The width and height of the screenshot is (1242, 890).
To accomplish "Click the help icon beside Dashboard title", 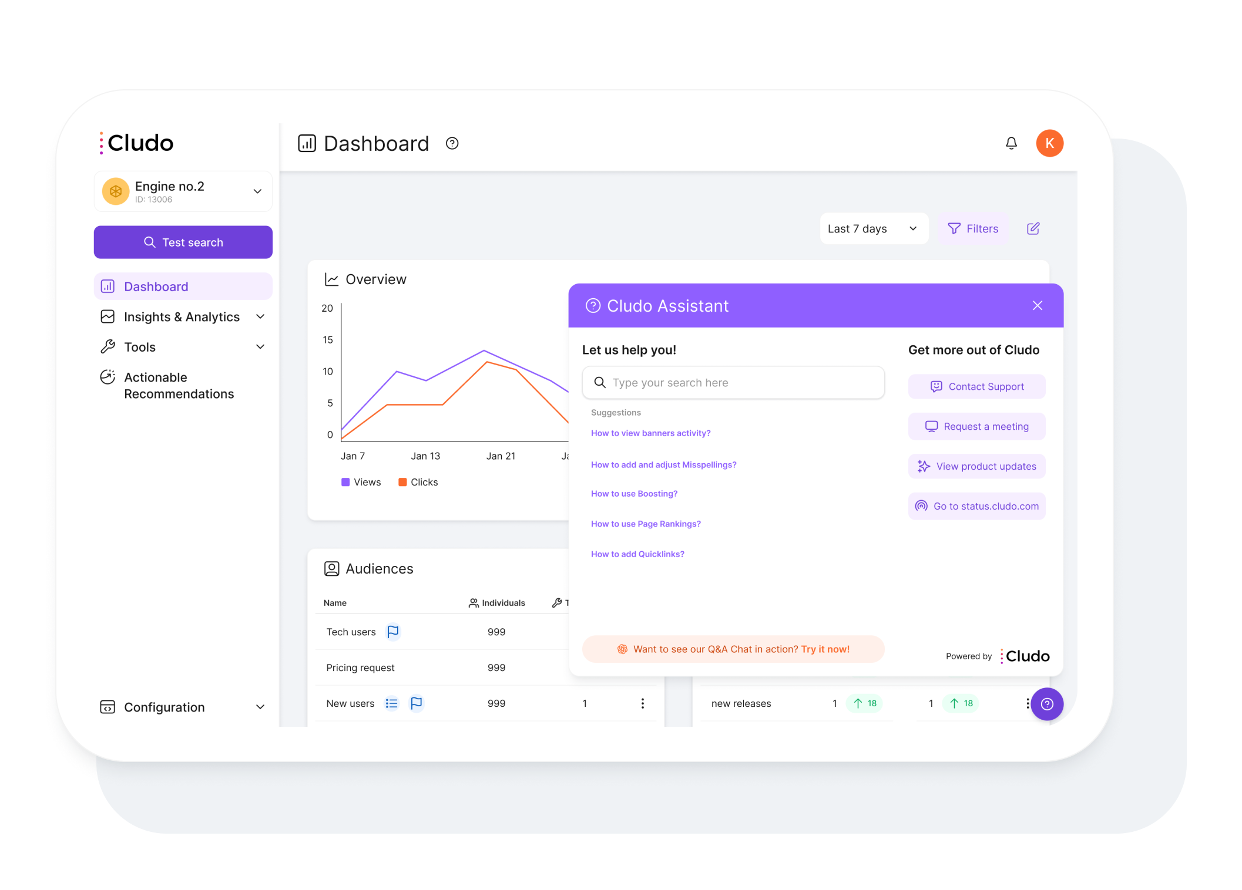I will pyautogui.click(x=452, y=143).
